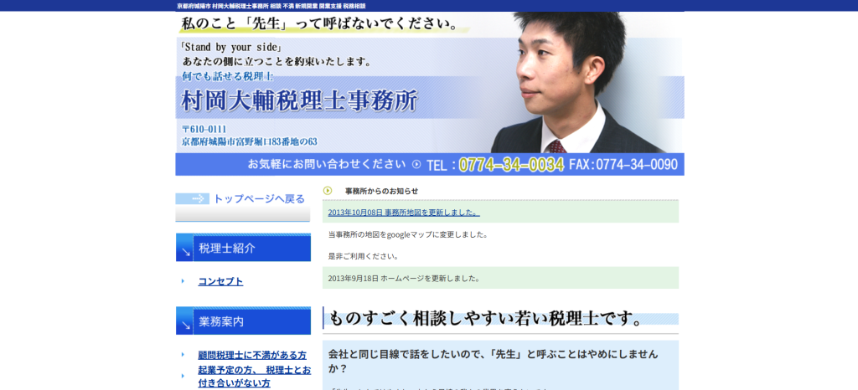The height and width of the screenshot is (390, 858).
Task: Click the 2013年9月18日 ホームページ update row
Action: tap(404, 278)
